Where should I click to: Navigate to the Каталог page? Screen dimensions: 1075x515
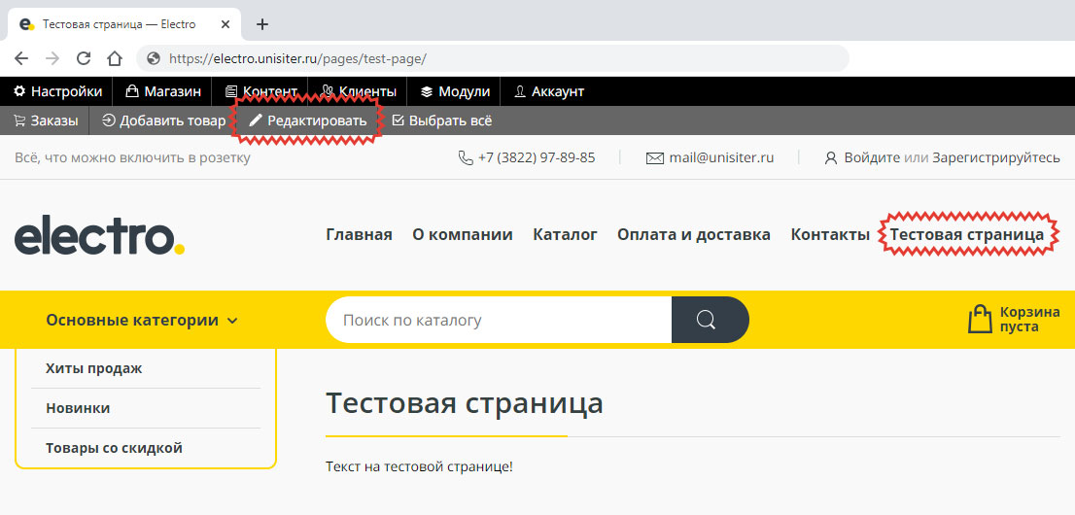click(565, 234)
